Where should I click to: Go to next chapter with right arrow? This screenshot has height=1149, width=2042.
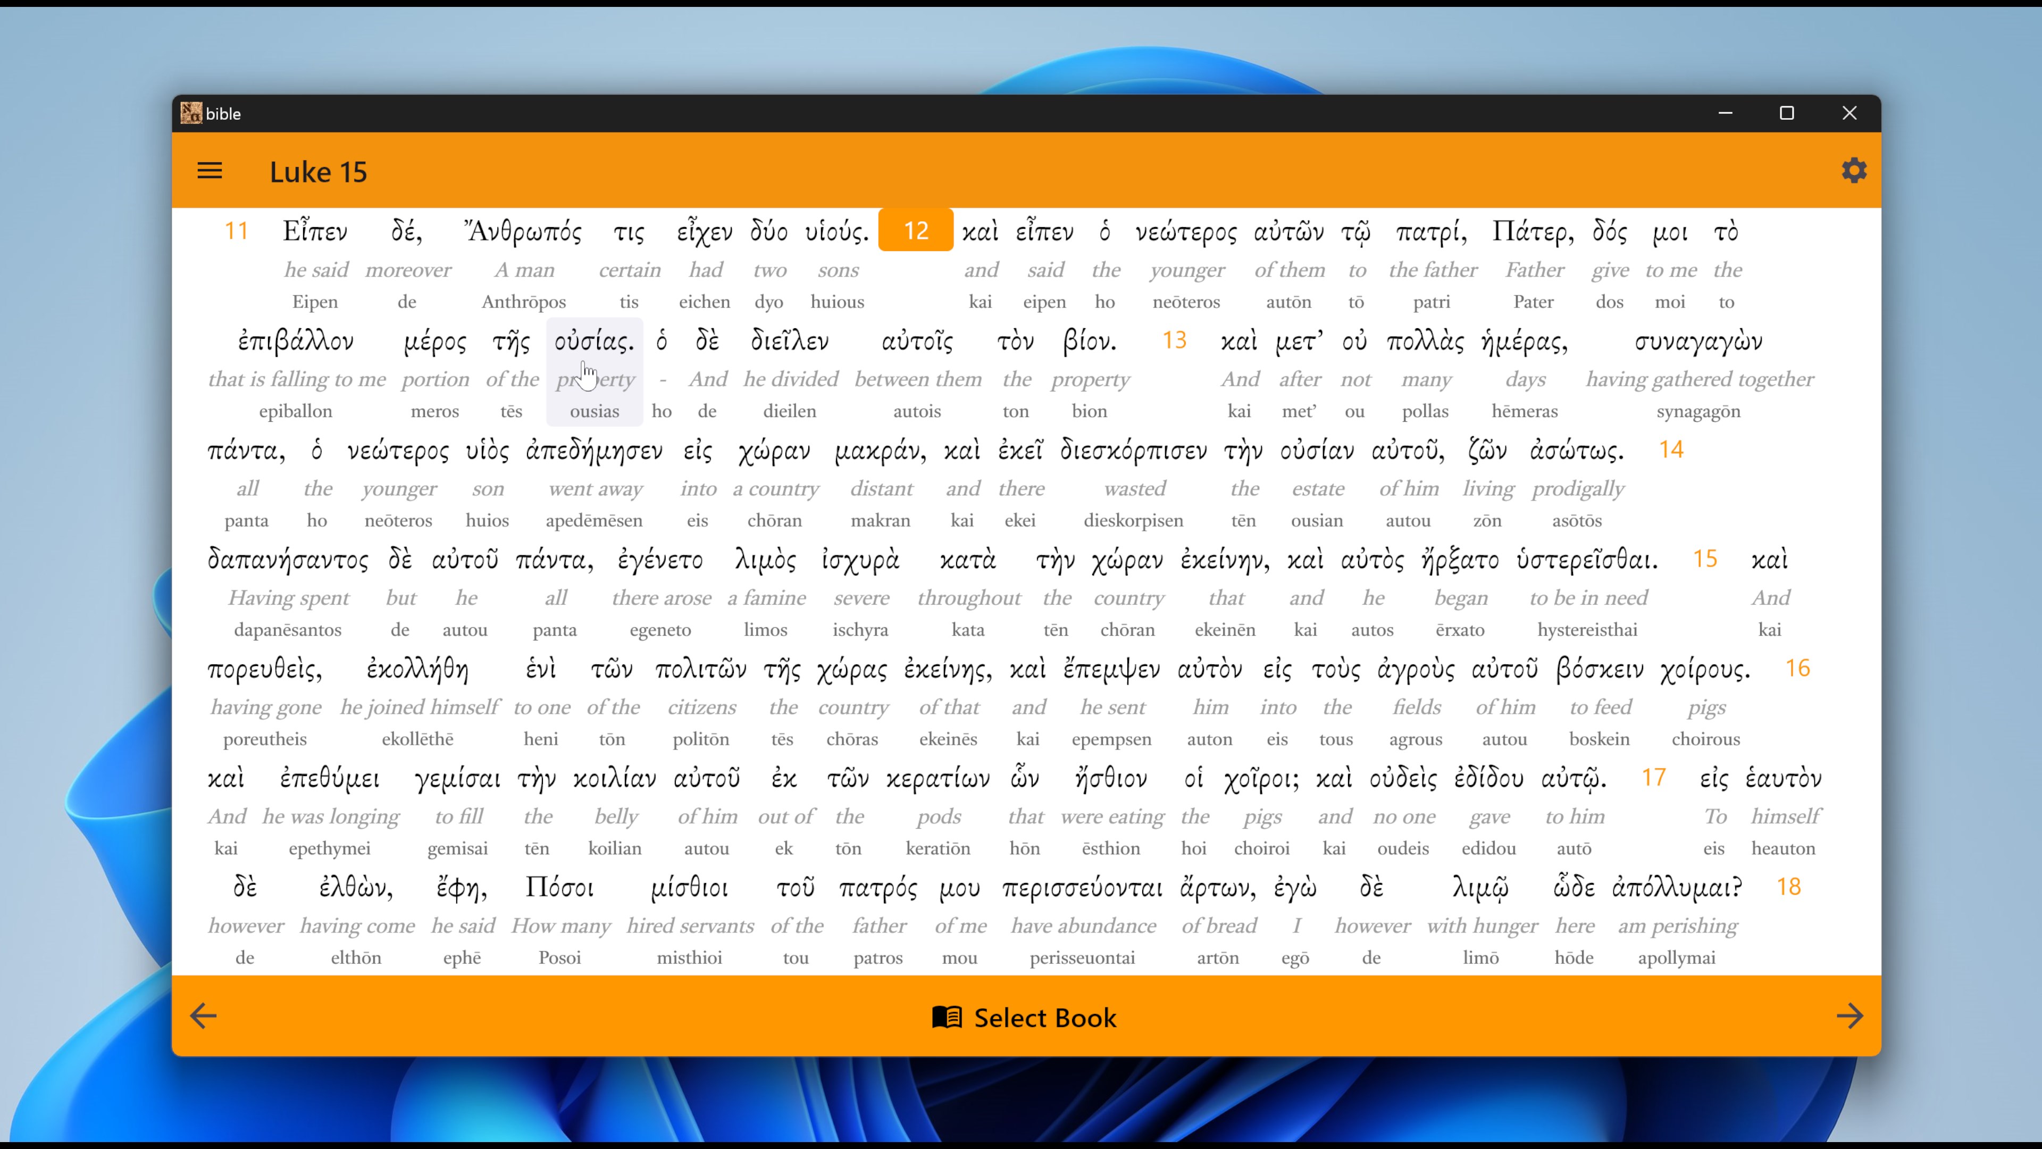point(1851,1017)
